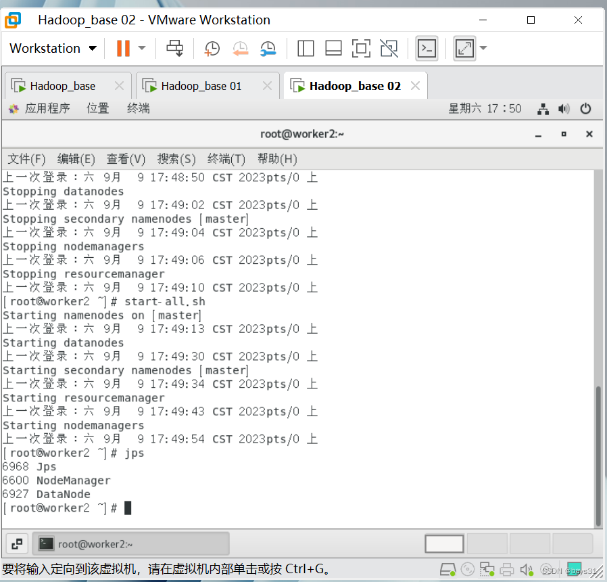607x582 pixels.
Task: Close the root@worker2 terminal window
Action: click(x=589, y=134)
